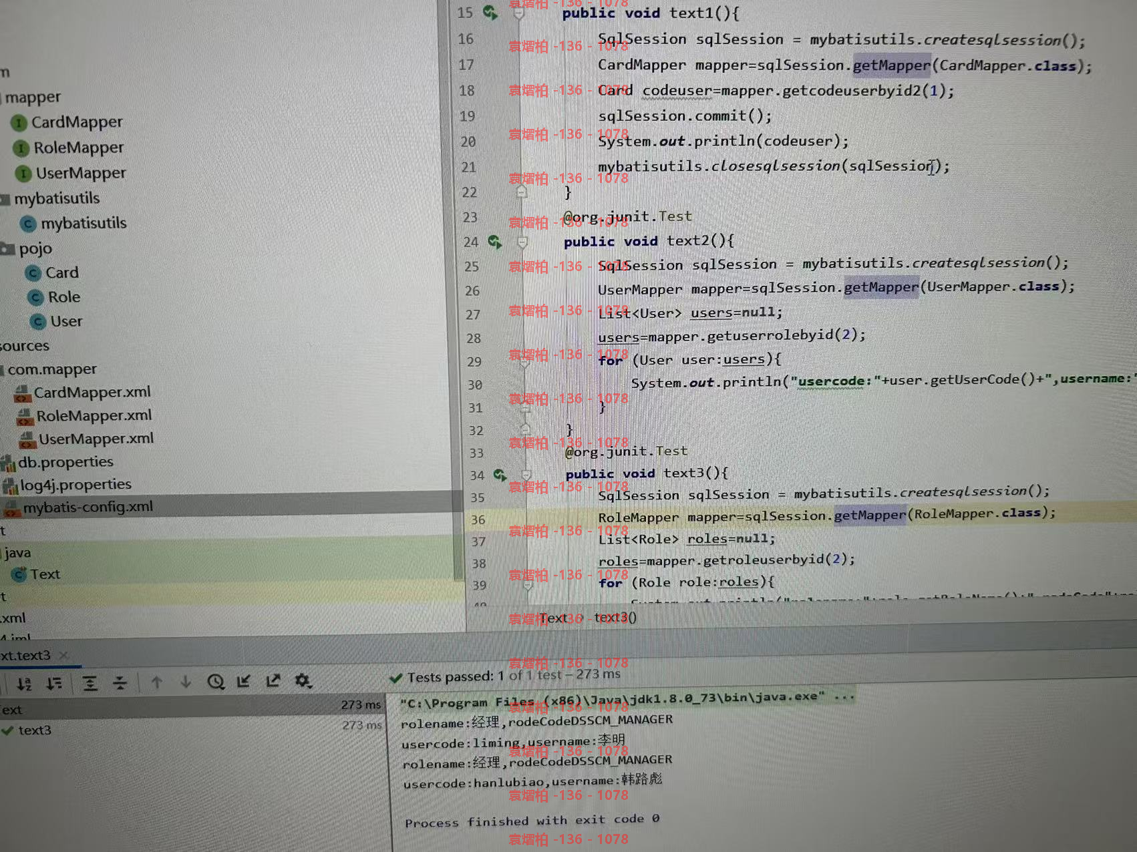This screenshot has height=852, width=1137.
Task: Open the Text test class
Action: point(45,574)
